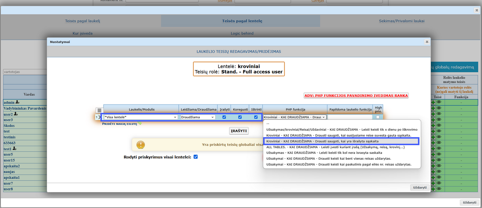Screen dimensions: 482x208
Task: Click the outer window Uždaryti button
Action: coord(470,202)
